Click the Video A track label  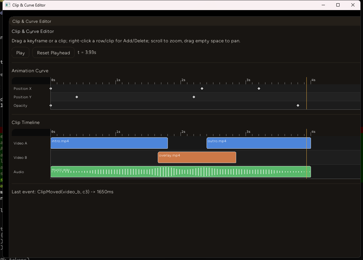pyautogui.click(x=20, y=143)
